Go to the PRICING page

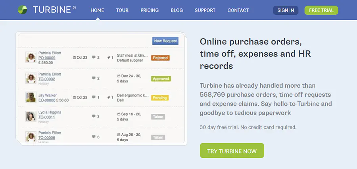[150, 10]
